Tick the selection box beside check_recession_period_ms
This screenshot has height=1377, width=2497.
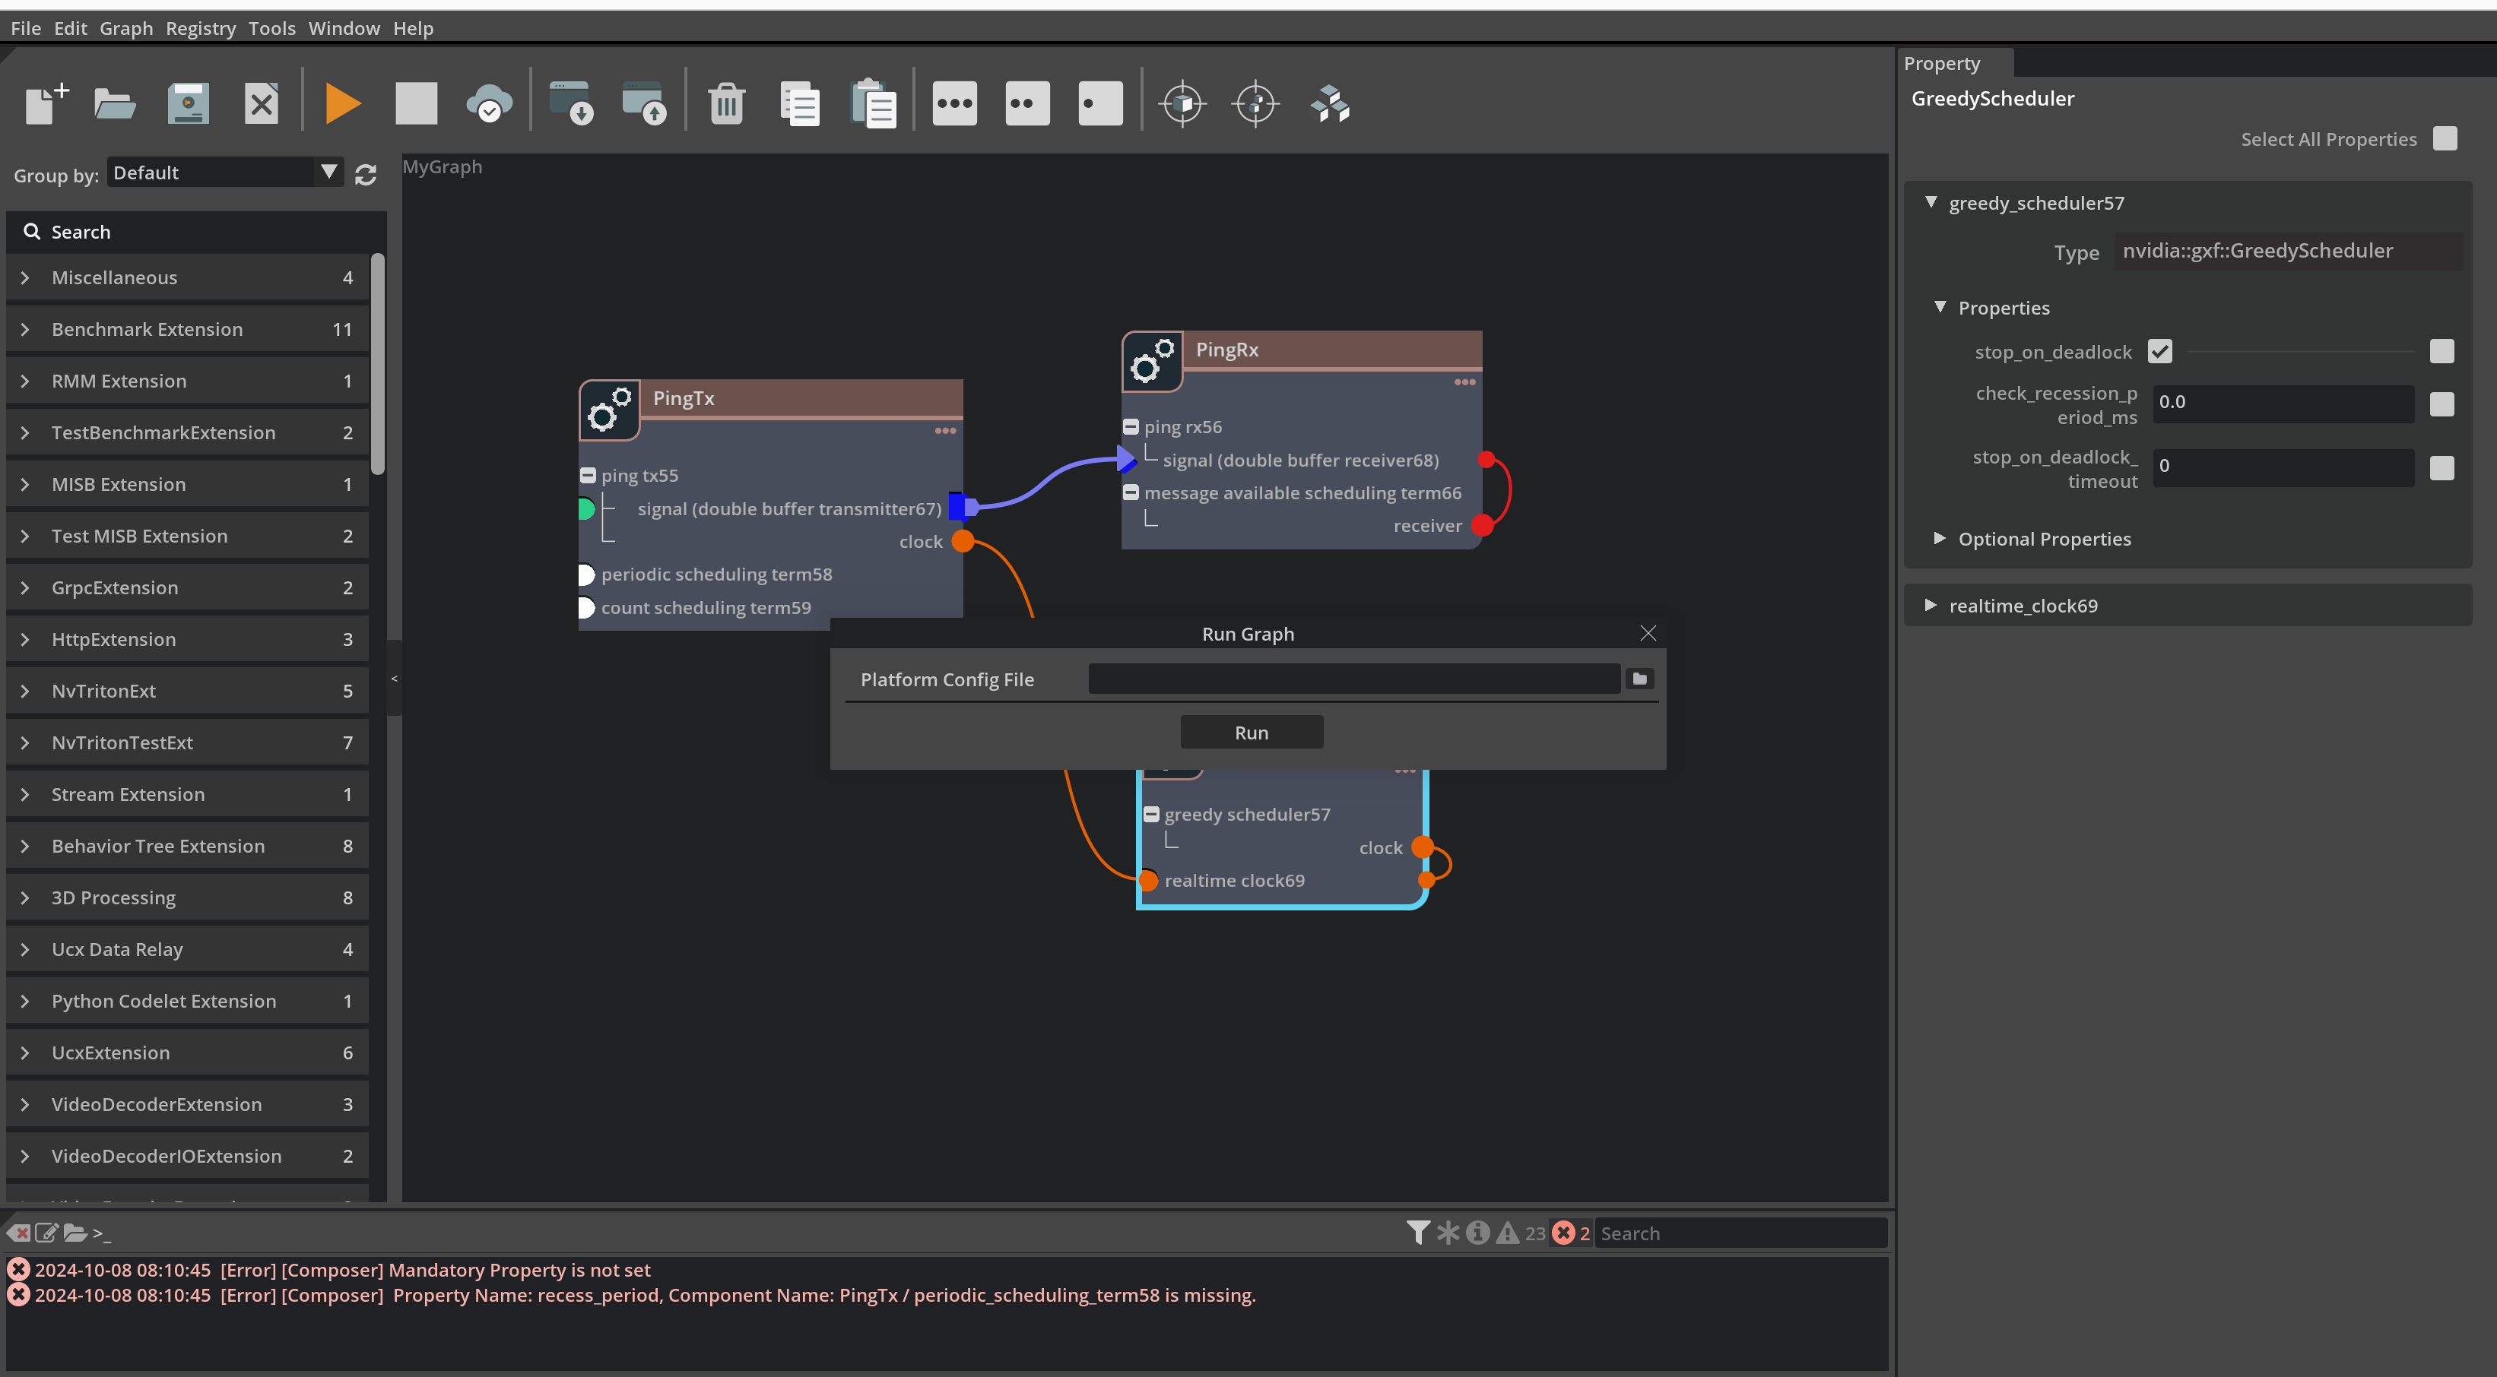(2441, 404)
